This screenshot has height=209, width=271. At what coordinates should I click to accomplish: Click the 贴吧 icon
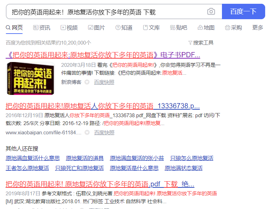click(x=173, y=28)
